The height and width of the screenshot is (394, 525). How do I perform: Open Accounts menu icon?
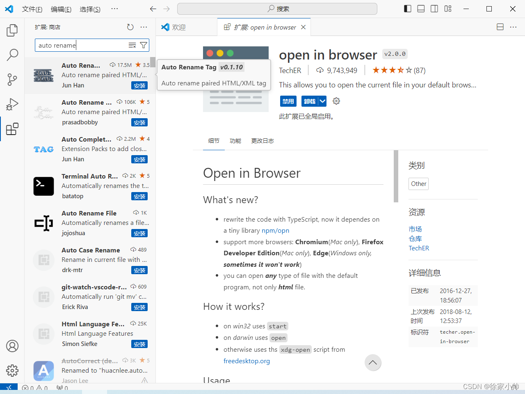pos(12,346)
